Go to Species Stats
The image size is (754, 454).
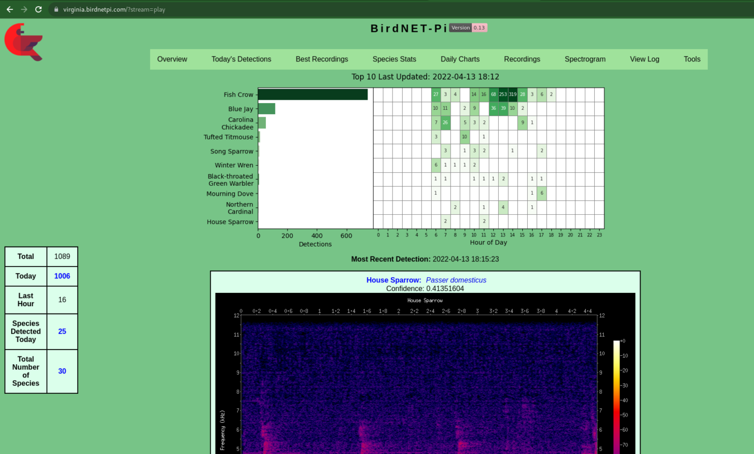point(394,59)
